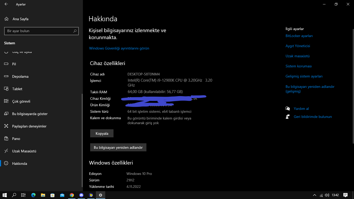Click the Intel Core i9-12900K processor text

pos(170,83)
